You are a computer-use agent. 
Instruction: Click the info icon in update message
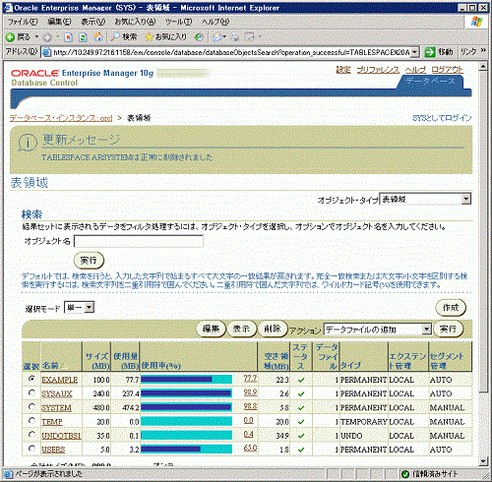(x=27, y=143)
